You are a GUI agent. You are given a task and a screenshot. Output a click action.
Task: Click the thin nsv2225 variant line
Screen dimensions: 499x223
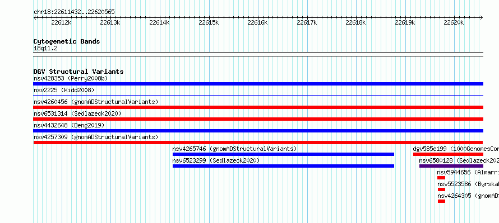pyautogui.click(x=258, y=95)
